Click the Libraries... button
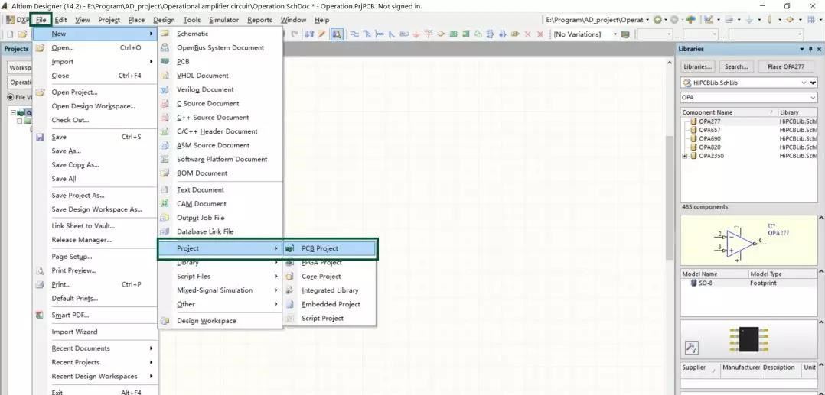 [x=697, y=66]
